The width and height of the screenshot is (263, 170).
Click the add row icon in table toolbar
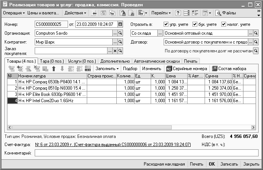point(11,69)
